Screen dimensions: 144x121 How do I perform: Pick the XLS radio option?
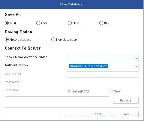[101, 23]
